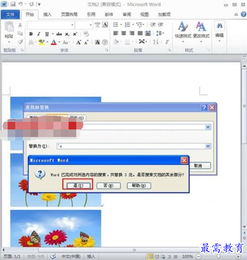Click Cancel in Find and Replace dialog
The image size is (247, 260).
(200, 166)
